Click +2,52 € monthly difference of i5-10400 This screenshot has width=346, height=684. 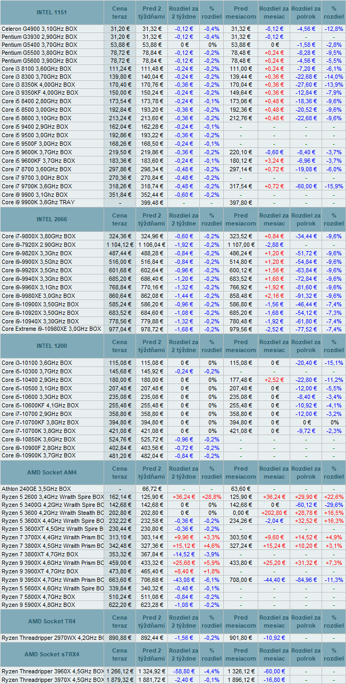tap(274, 380)
